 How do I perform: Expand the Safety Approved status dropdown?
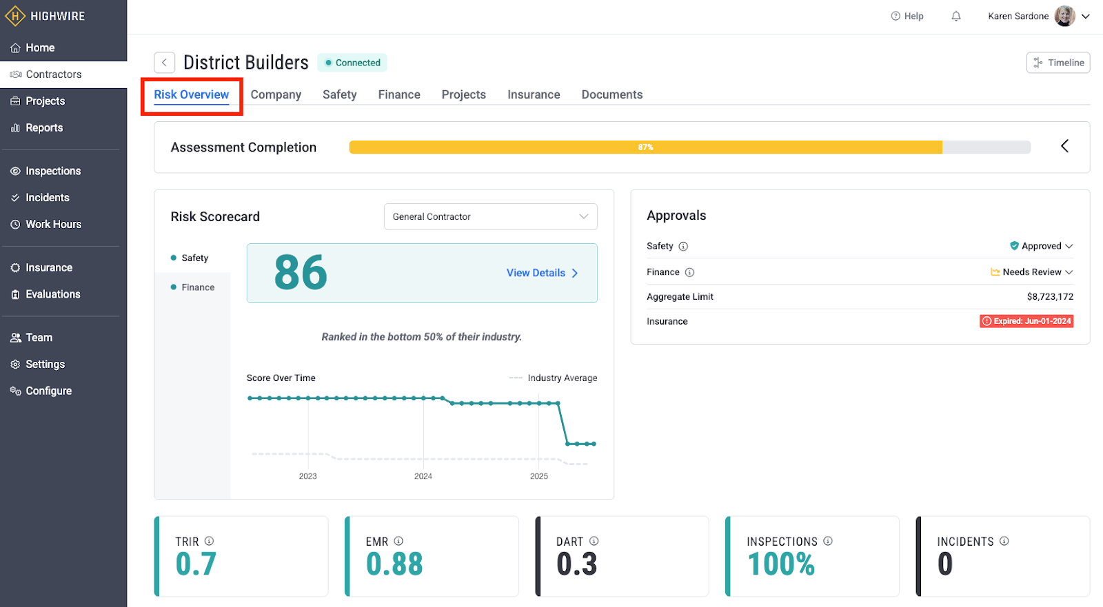coord(1042,247)
